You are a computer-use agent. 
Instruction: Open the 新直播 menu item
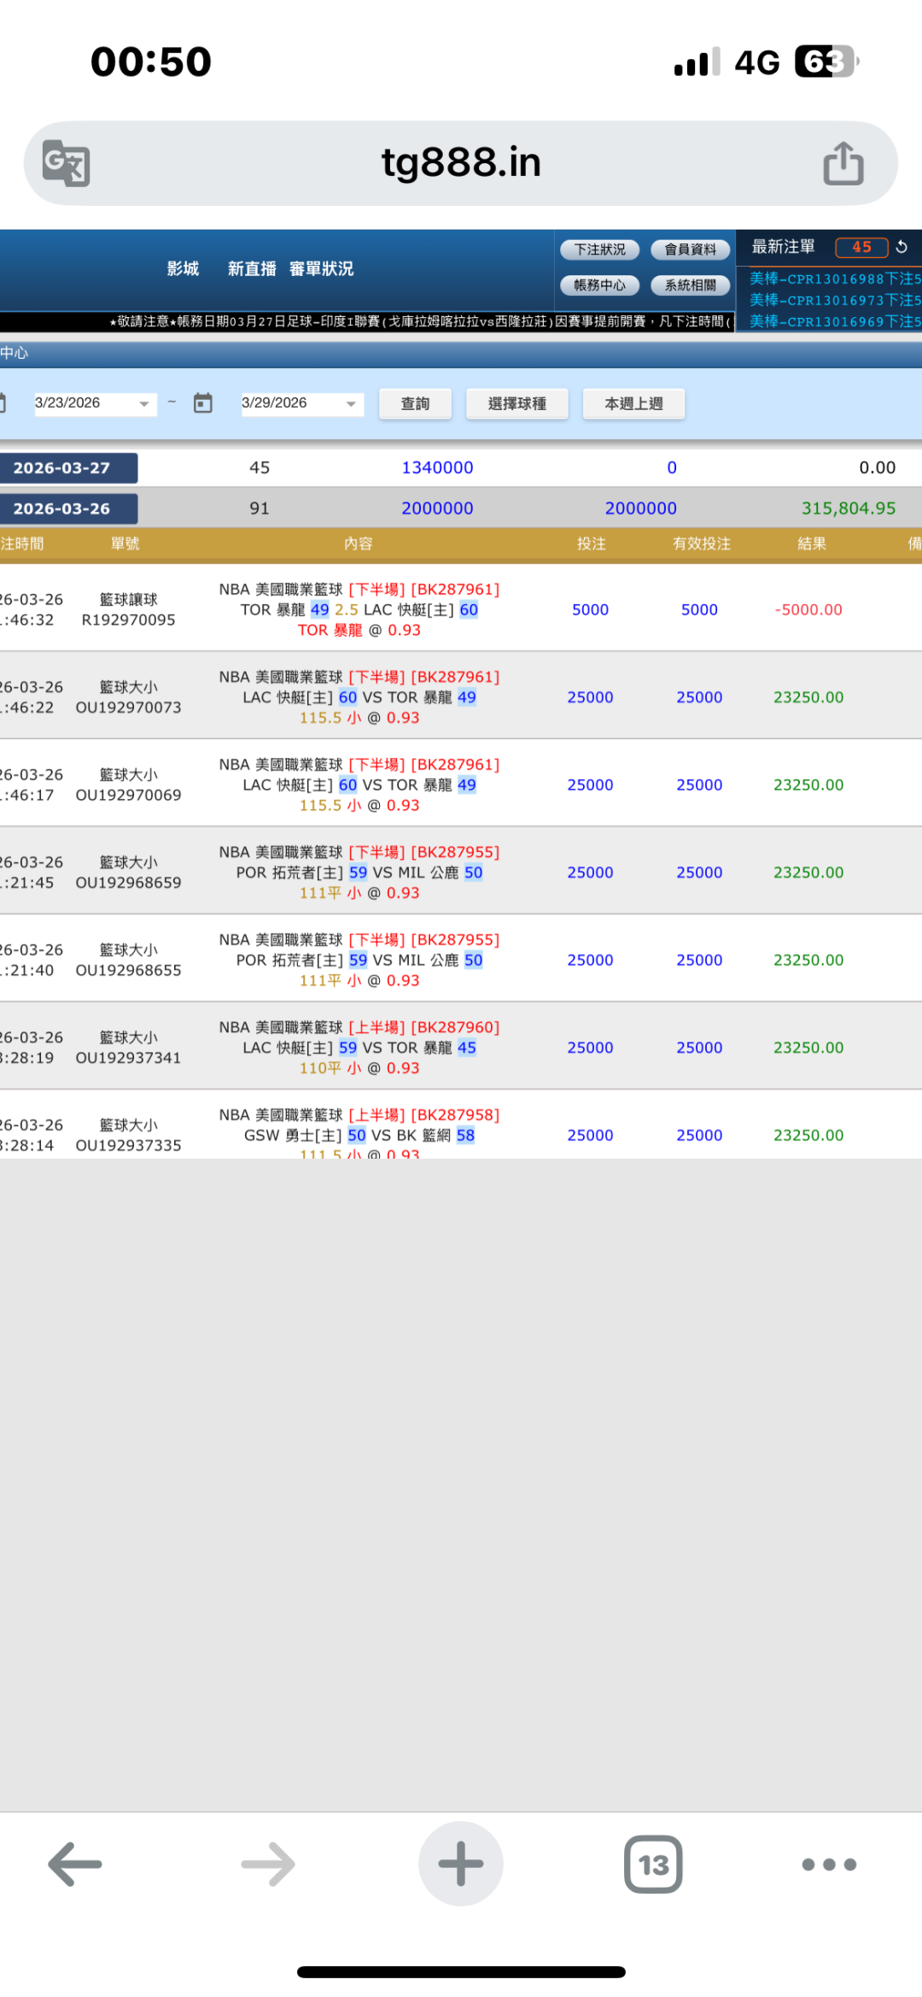[x=252, y=269]
